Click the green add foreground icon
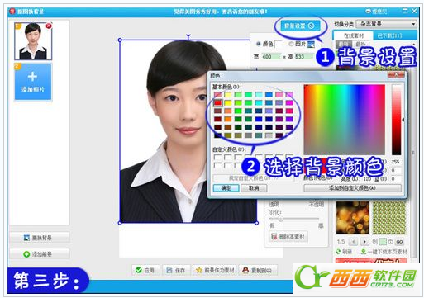This screenshot has height=298, width=424. (x=26, y=254)
